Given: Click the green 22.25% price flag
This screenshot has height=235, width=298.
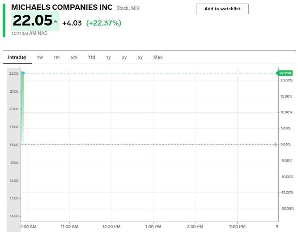Looking at the screenshot, I should 285,73.
